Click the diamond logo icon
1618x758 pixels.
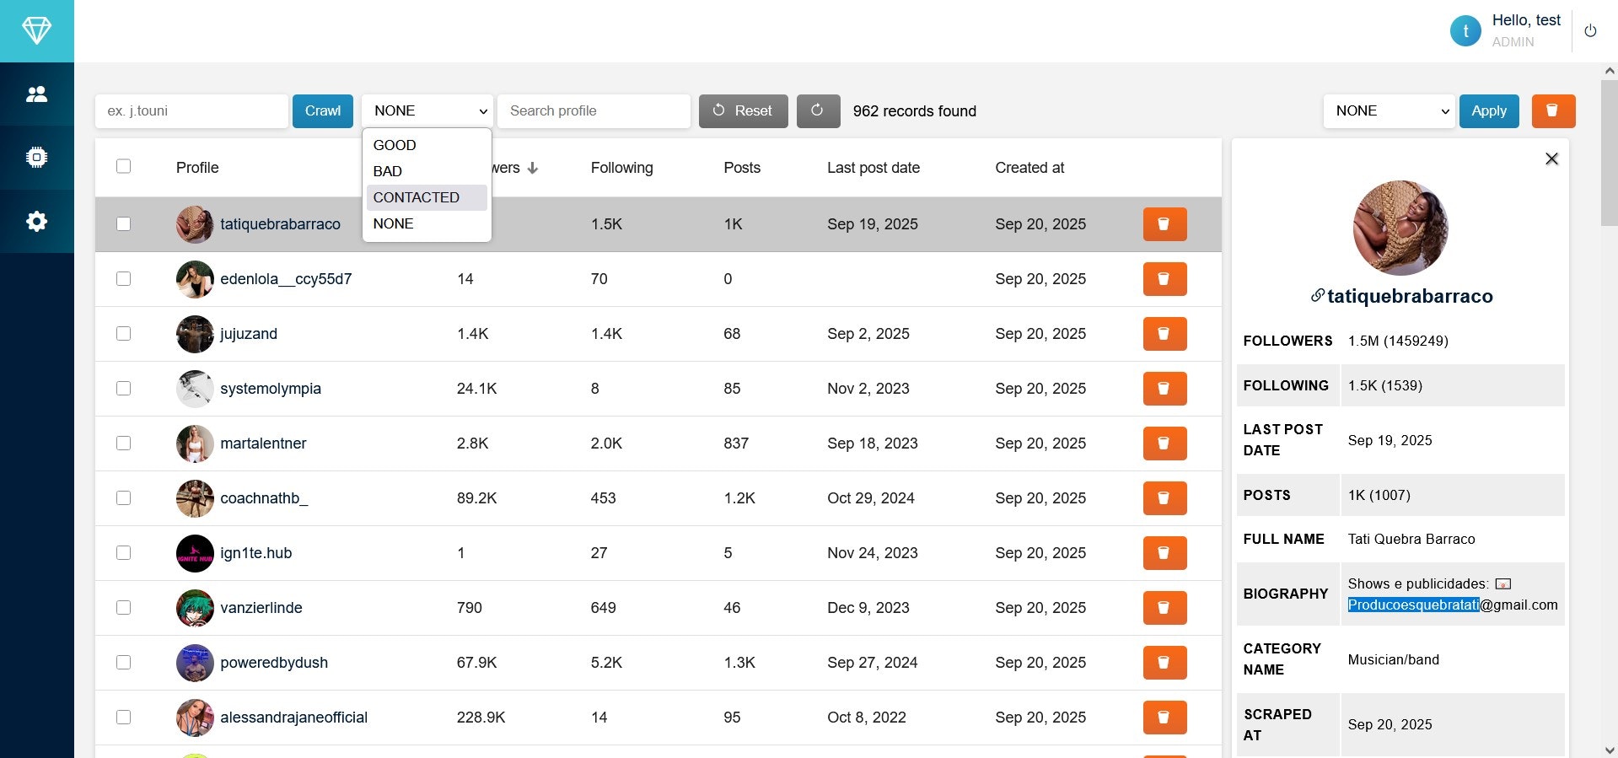[36, 31]
